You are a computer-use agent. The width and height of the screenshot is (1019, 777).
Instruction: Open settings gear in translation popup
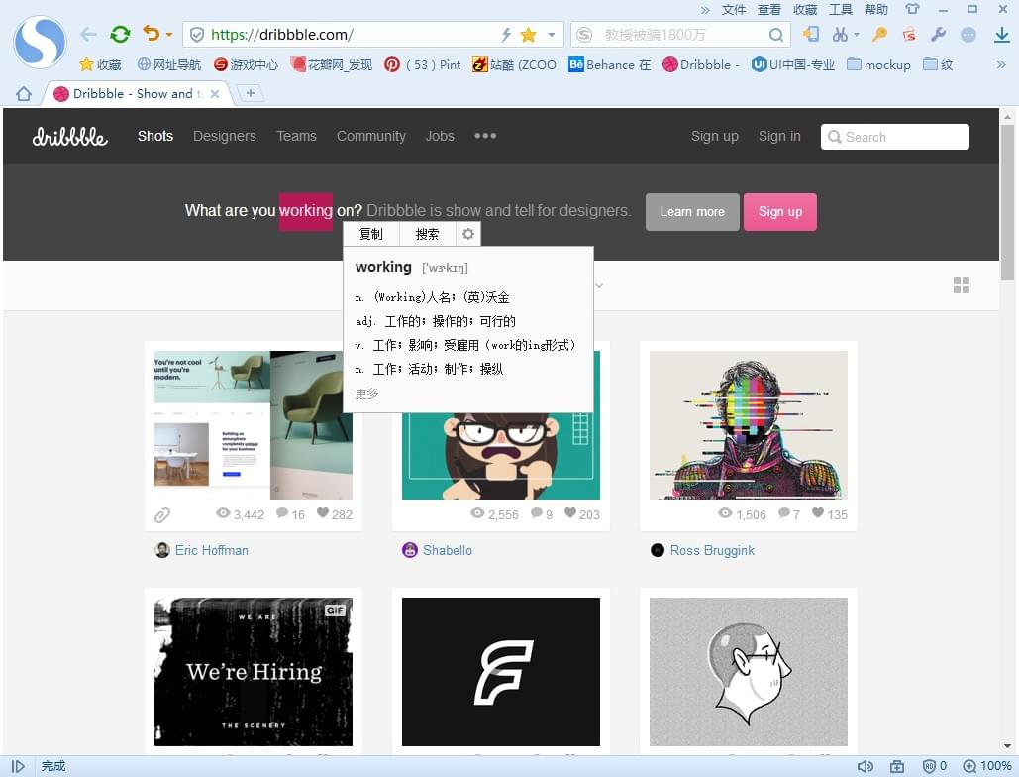(x=468, y=234)
